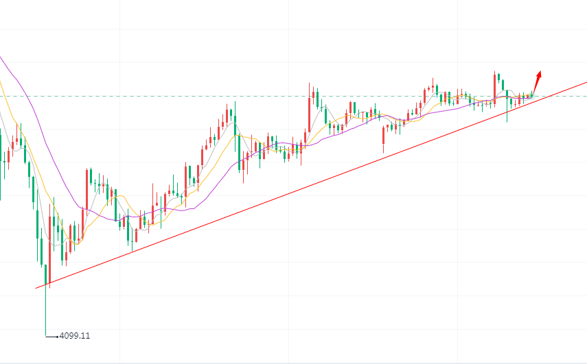Screen dimensions: 587x364
Task: Click the left end of the dashed green line
Action: (x=2, y=96)
